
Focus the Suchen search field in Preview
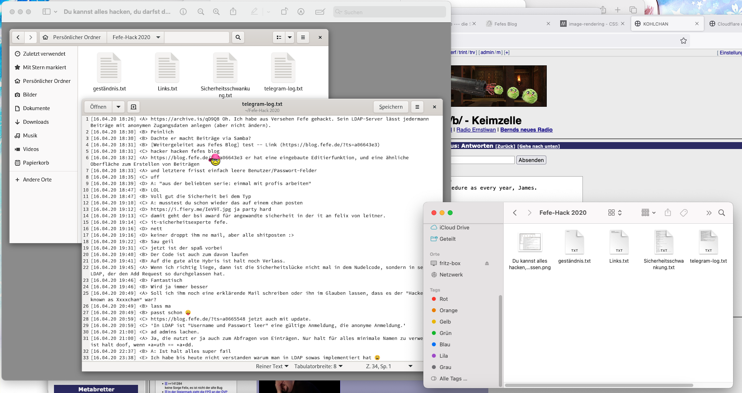390,12
